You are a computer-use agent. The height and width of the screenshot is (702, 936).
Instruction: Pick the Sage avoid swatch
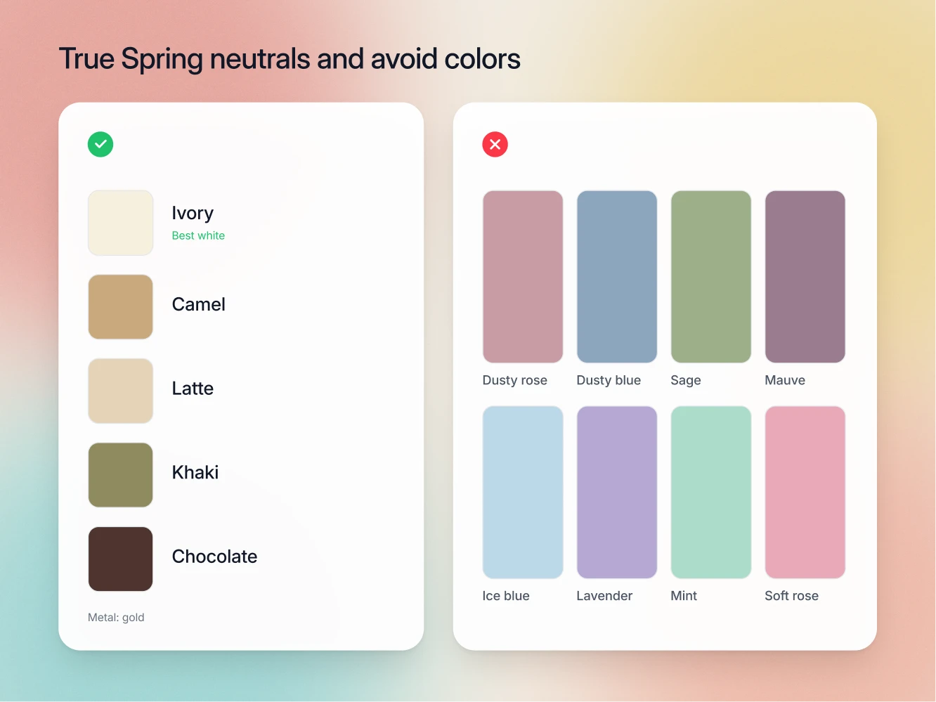pyautogui.click(x=711, y=277)
